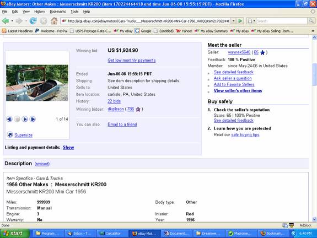Click the blue seller star icon
Image resolution: width=317 pixels, height=238 pixels.
pyautogui.click(x=262, y=52)
